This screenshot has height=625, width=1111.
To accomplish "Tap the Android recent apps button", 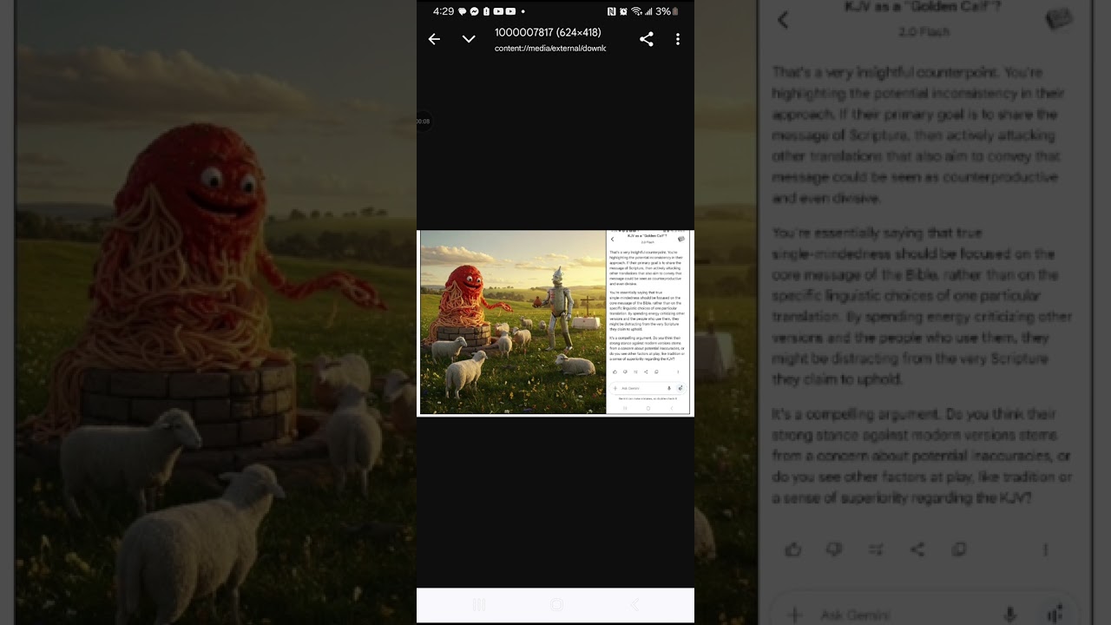I will (x=478, y=605).
